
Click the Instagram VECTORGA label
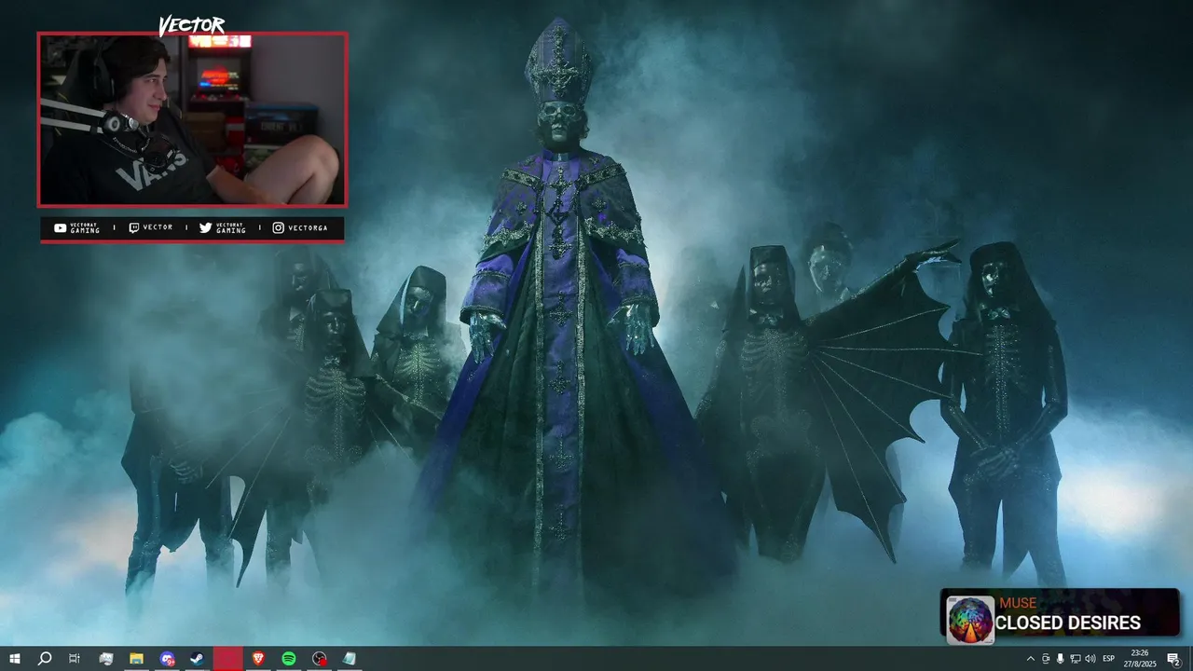click(x=300, y=228)
